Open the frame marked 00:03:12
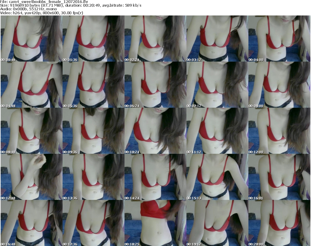The width and height of the screenshot is (311, 246). 217,39
